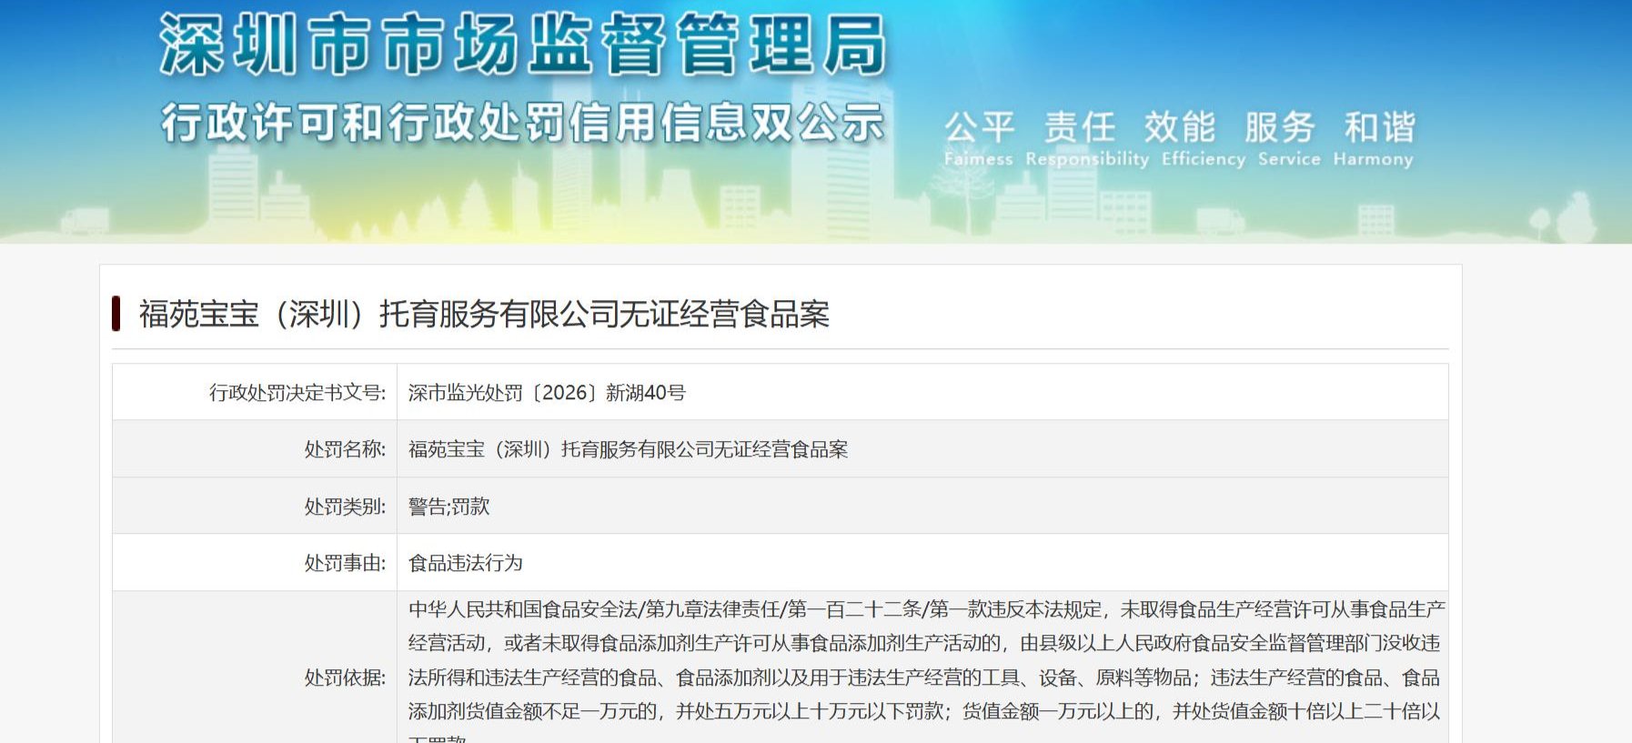Click the value 警告;罚款
Viewport: 1632px width, 743px height.
448,507
